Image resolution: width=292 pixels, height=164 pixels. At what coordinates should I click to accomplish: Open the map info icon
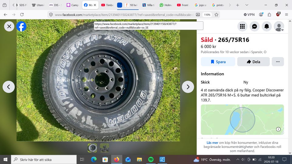coord(278,129)
